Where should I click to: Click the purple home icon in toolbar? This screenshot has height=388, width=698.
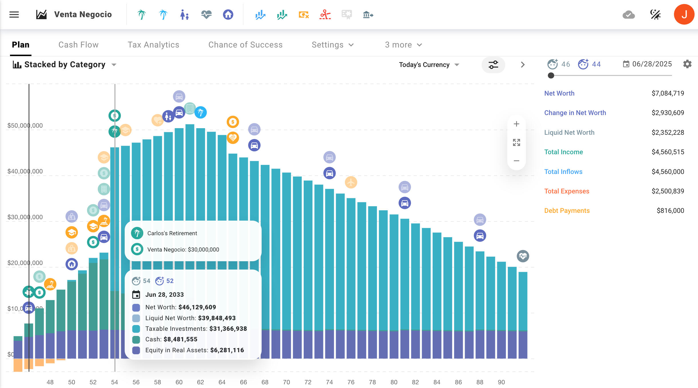(x=228, y=15)
